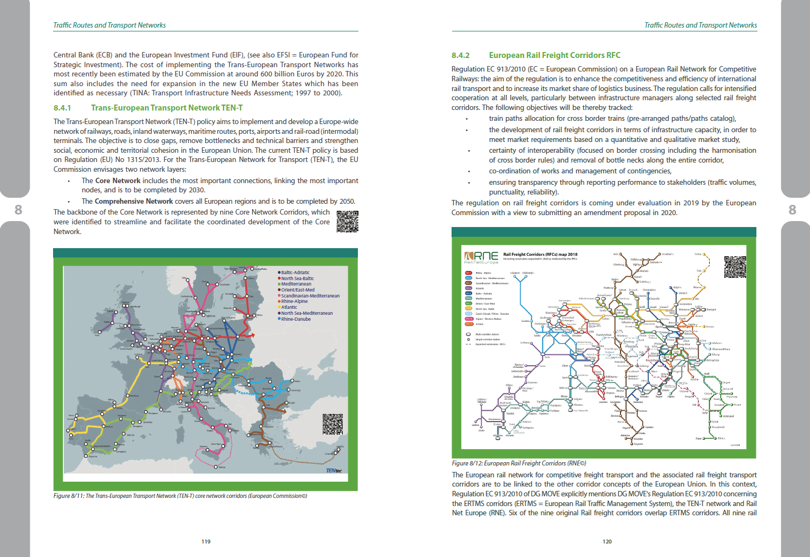
Task: Click the TENtec logo on the map
Action: (x=334, y=470)
